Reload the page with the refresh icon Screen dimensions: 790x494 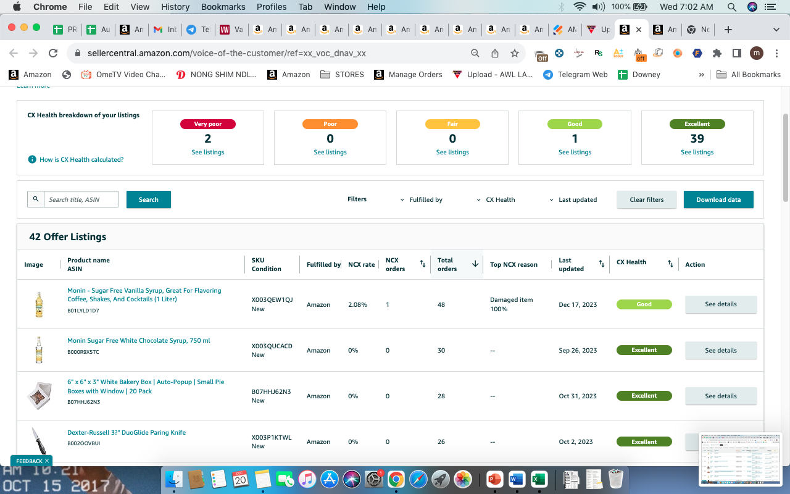point(53,53)
